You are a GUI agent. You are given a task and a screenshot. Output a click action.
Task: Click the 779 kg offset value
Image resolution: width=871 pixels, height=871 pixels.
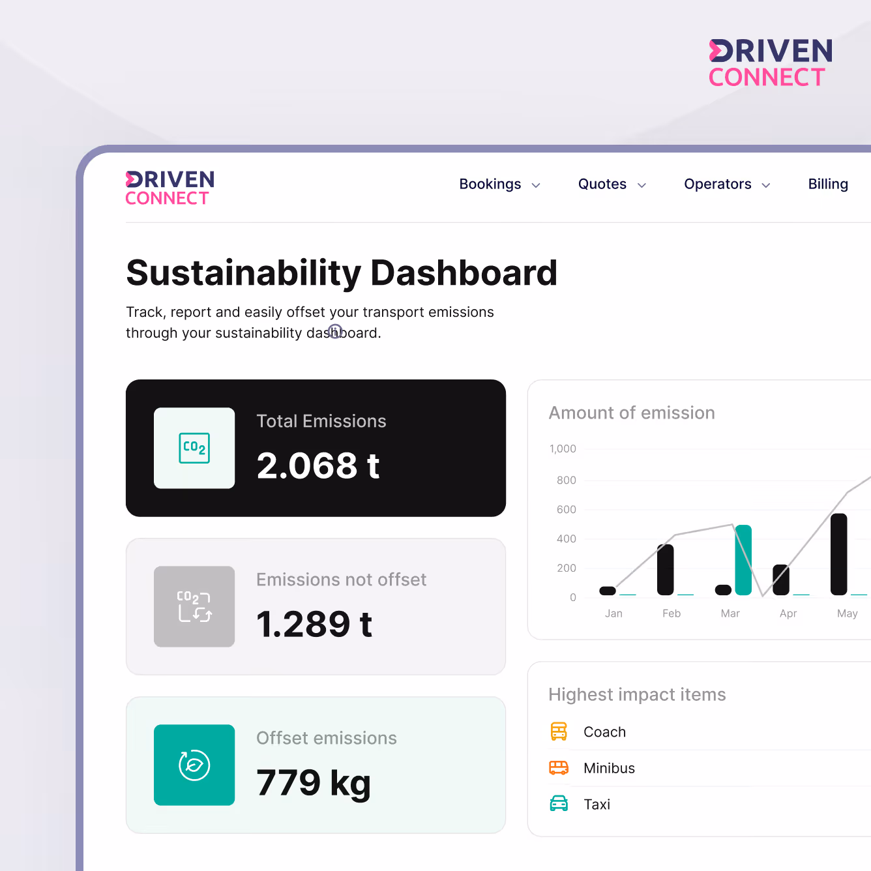[x=314, y=783]
